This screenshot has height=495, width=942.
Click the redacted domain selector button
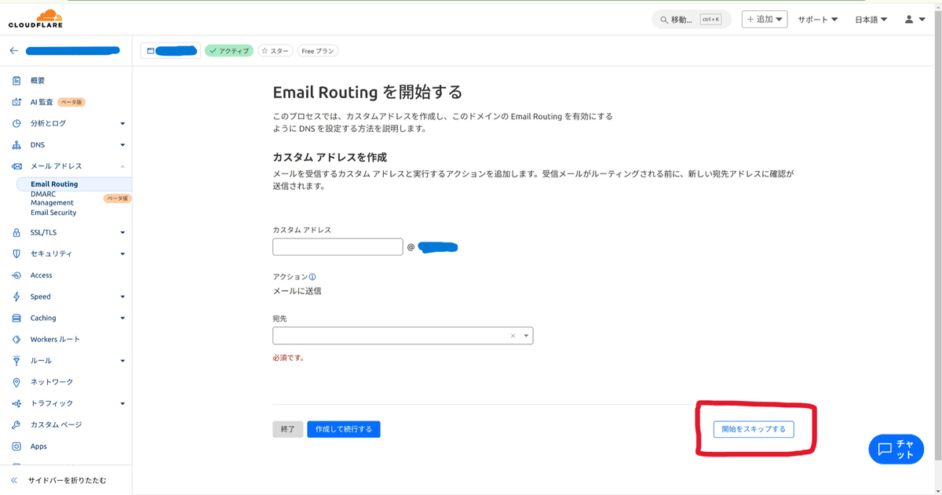click(x=170, y=51)
